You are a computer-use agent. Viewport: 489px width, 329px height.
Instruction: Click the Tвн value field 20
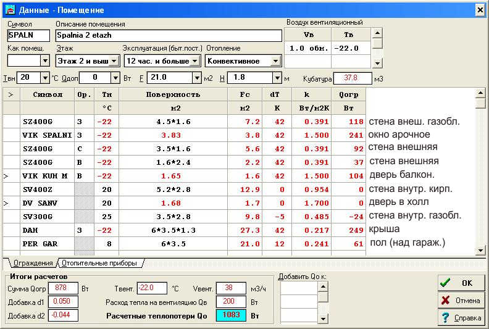pyautogui.click(x=28, y=78)
